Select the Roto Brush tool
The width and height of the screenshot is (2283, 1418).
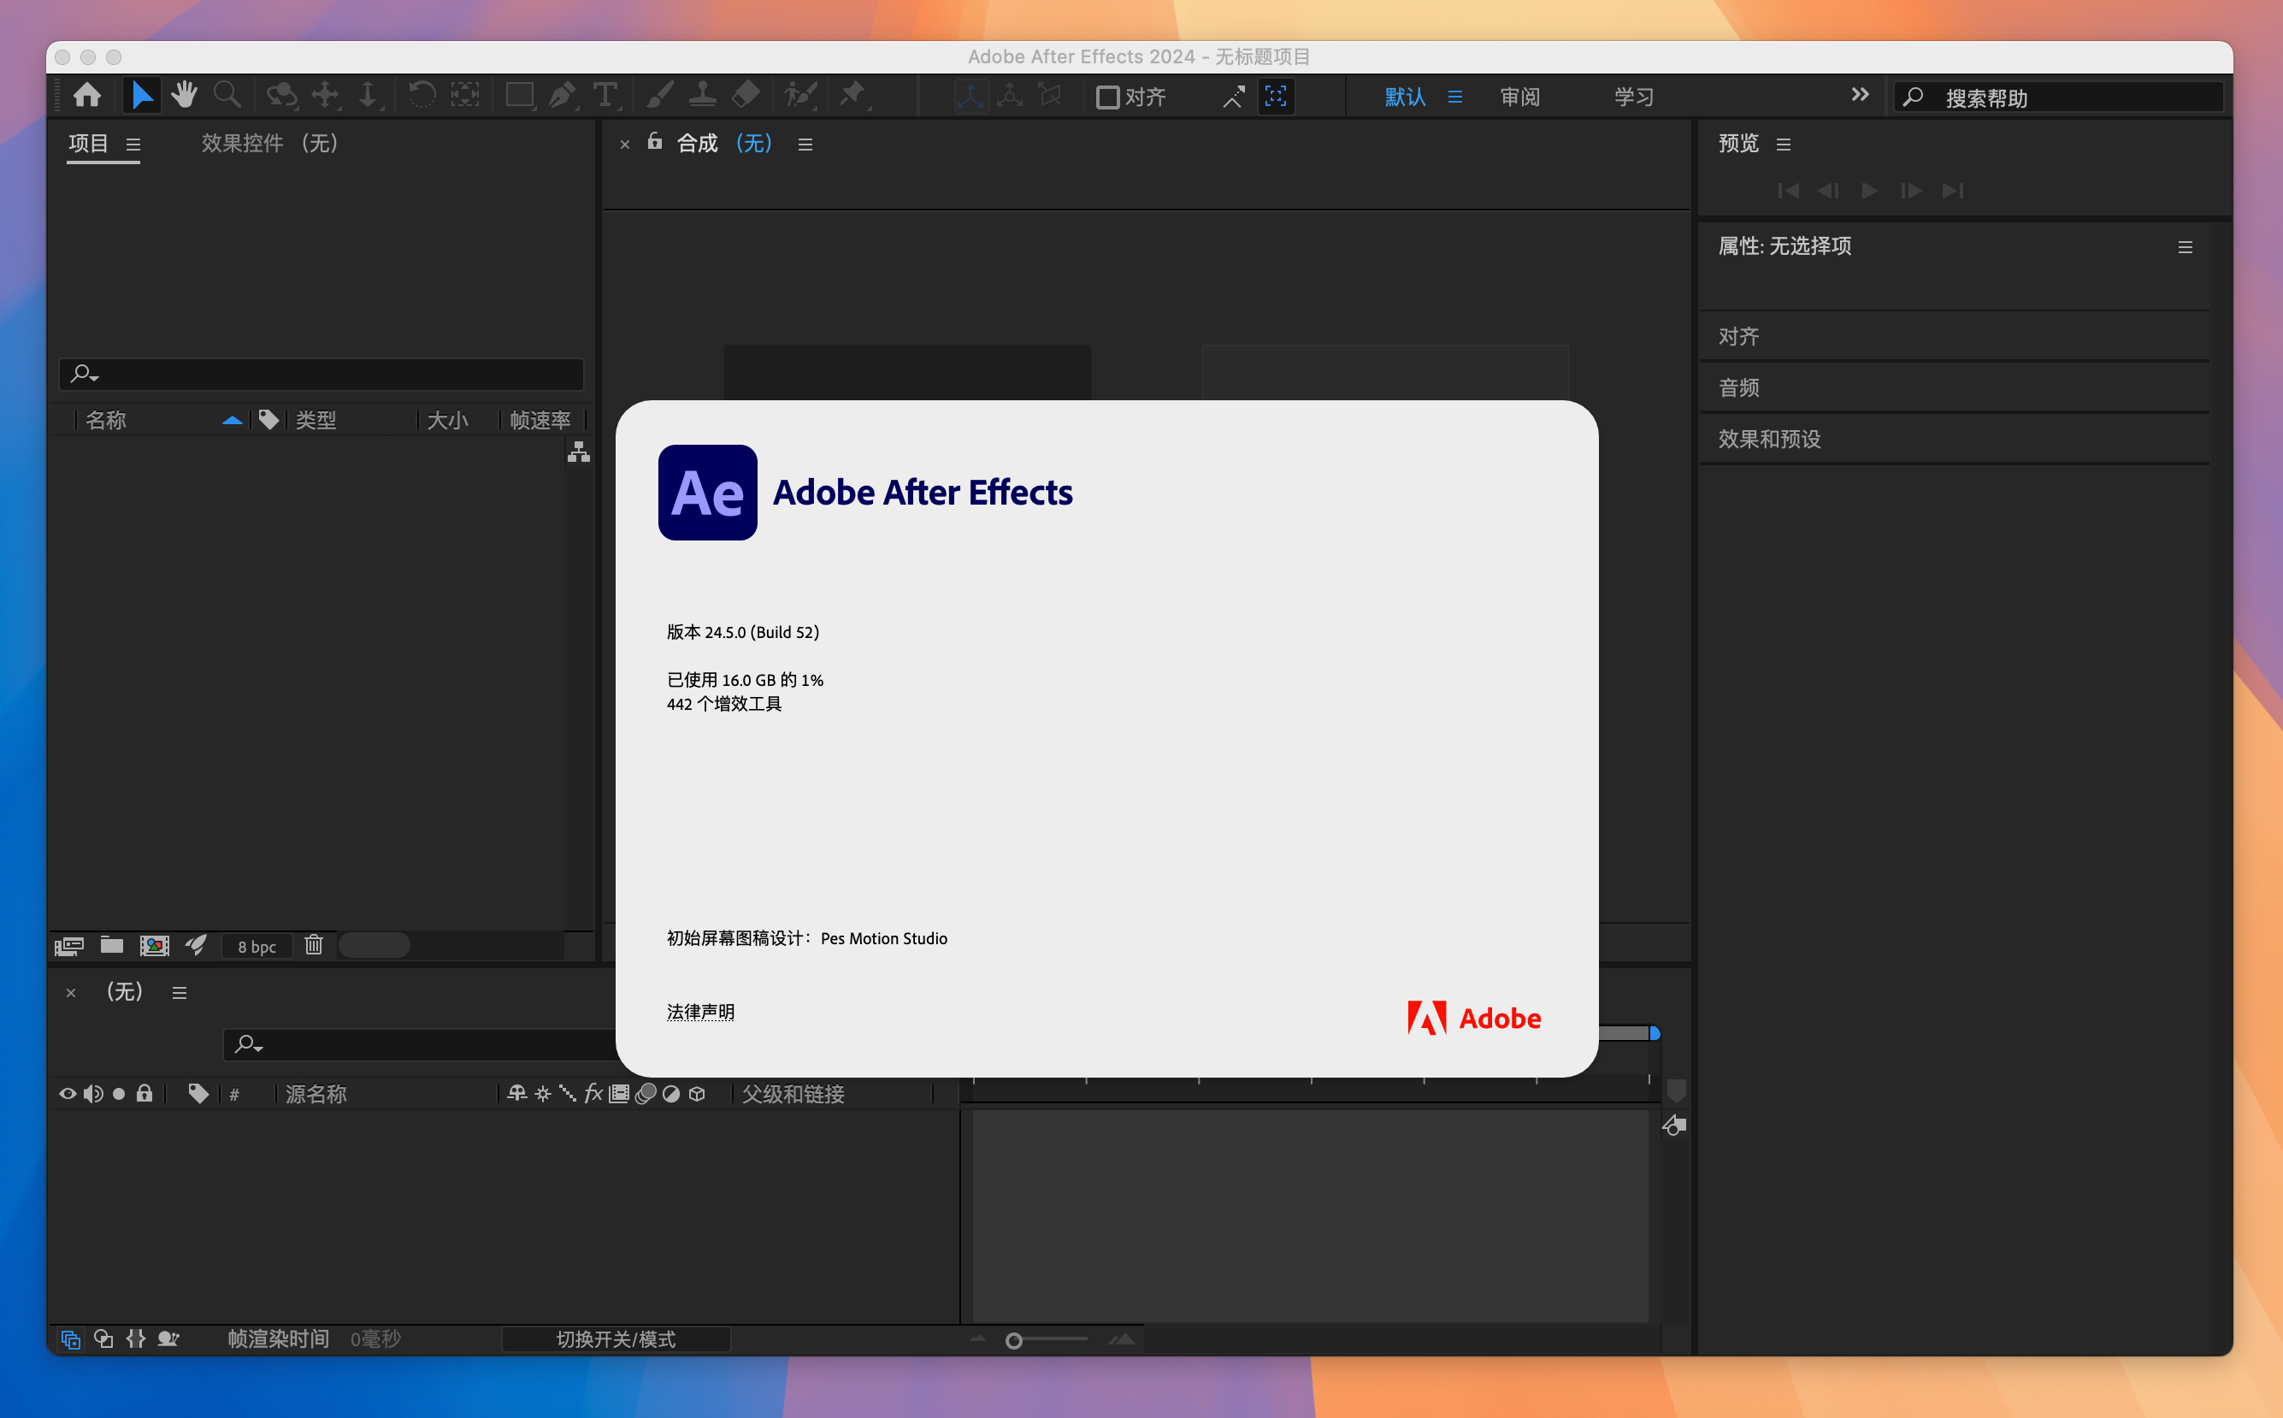click(800, 96)
